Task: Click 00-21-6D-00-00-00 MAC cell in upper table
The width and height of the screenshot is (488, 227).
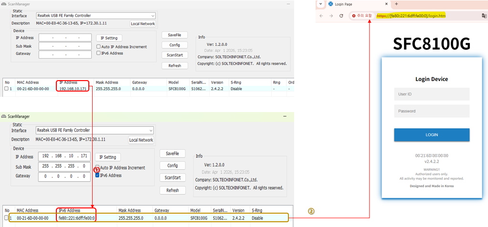Action: (x=32, y=89)
